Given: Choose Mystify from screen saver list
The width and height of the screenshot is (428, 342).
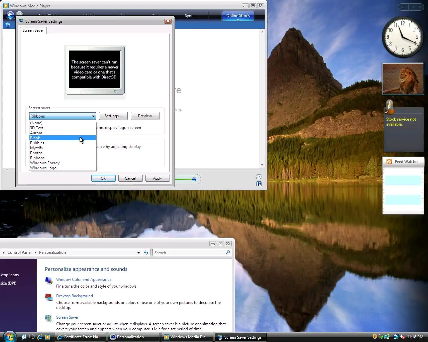Looking at the screenshot, I should click(x=63, y=148).
